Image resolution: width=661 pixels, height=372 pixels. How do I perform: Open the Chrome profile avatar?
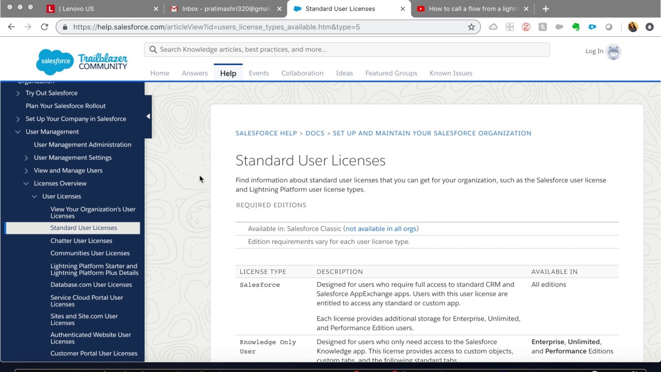(633, 27)
